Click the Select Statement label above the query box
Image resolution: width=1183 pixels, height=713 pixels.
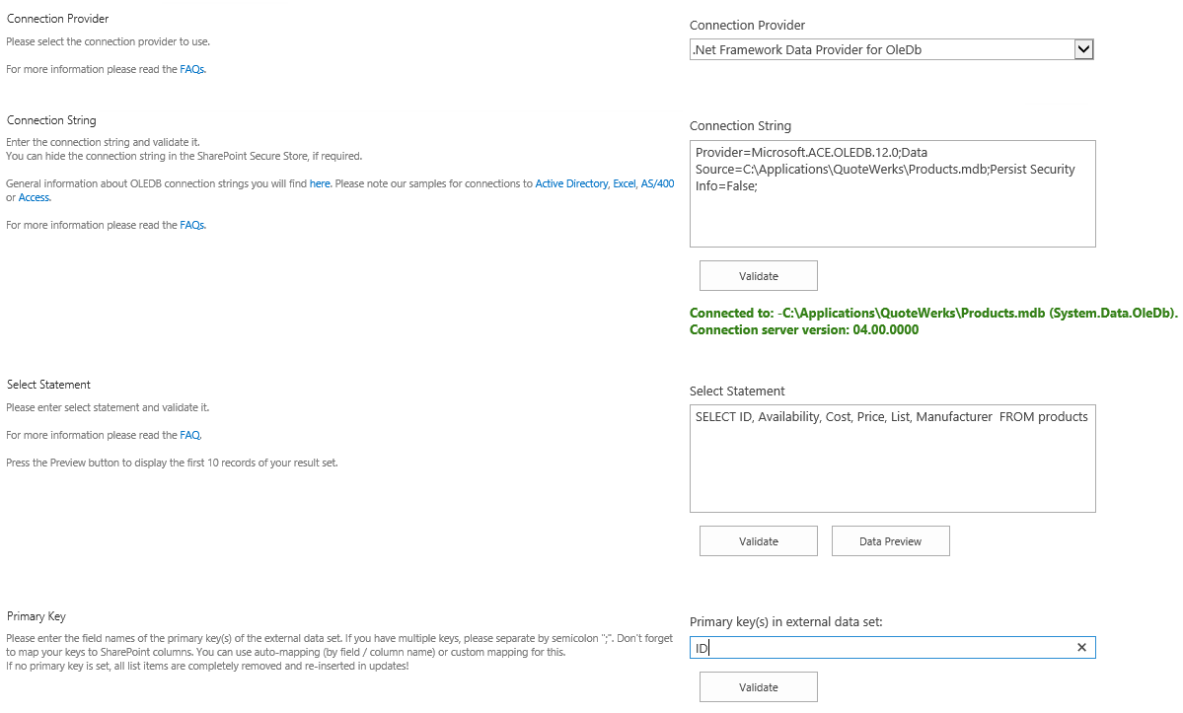click(x=737, y=392)
